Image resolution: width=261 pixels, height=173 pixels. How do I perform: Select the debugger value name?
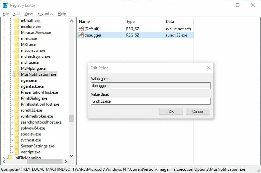[93, 35]
